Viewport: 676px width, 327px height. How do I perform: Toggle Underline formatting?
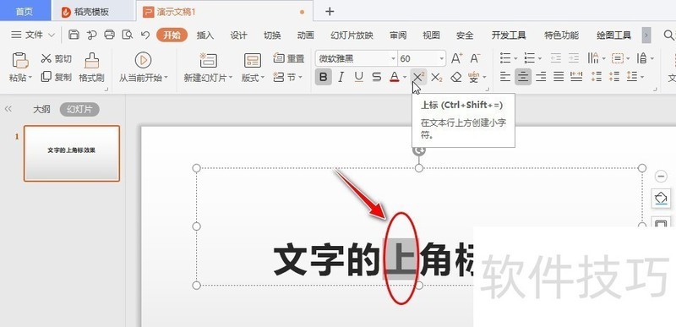coord(358,78)
